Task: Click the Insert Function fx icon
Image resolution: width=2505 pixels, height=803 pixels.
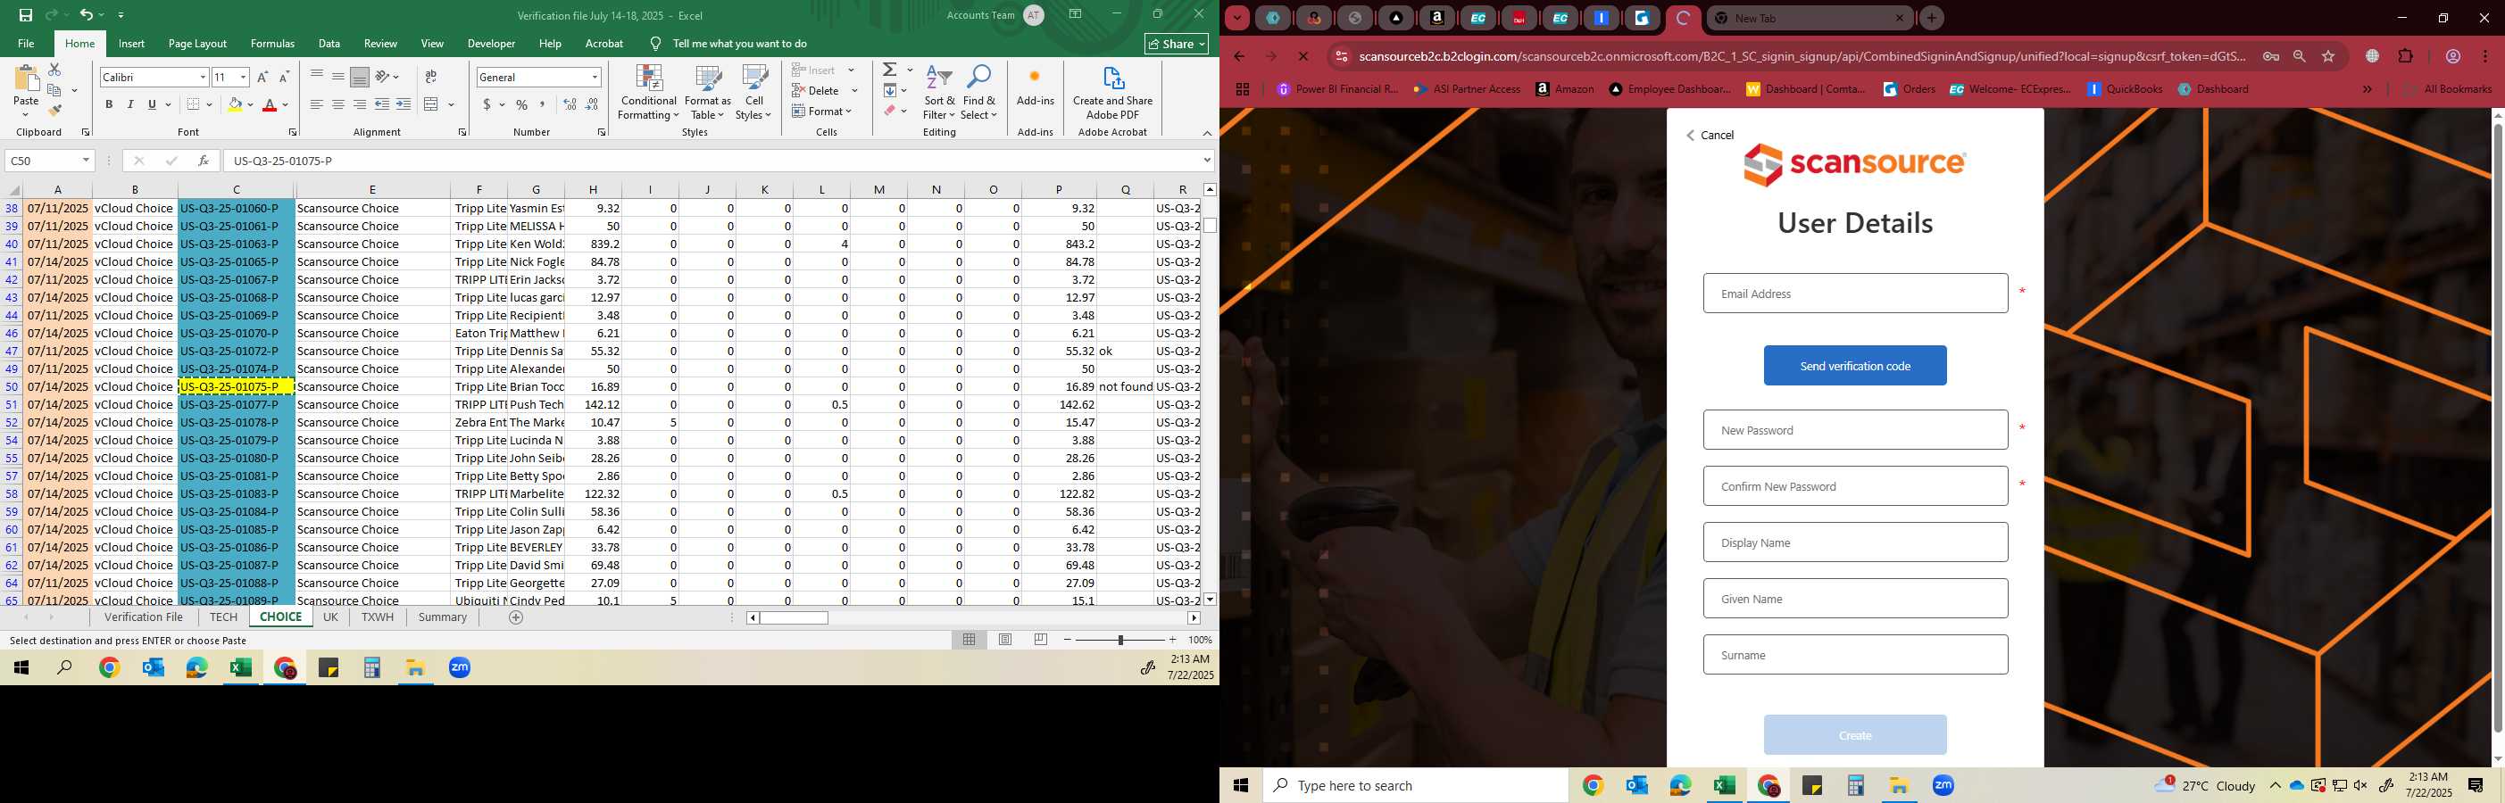Action: coord(204,161)
